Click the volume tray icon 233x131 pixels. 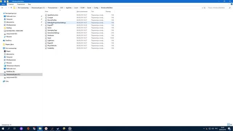(x=213, y=128)
